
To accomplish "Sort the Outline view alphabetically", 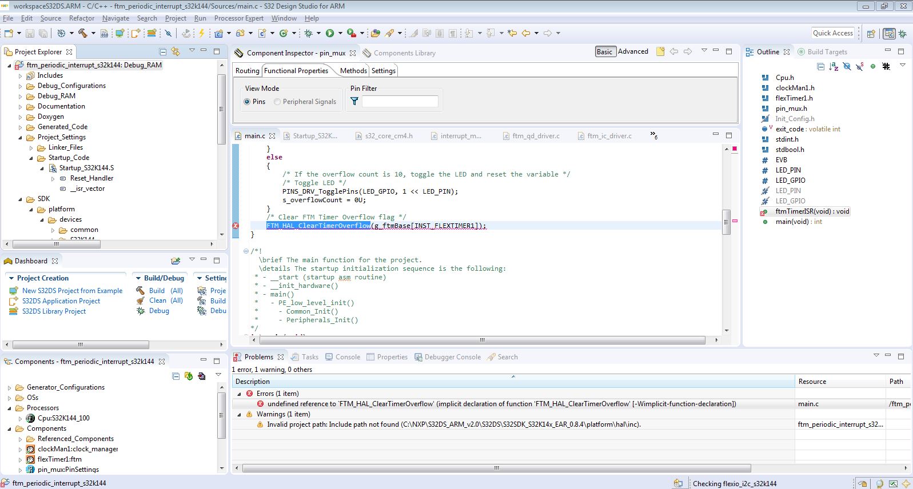I will [x=834, y=67].
